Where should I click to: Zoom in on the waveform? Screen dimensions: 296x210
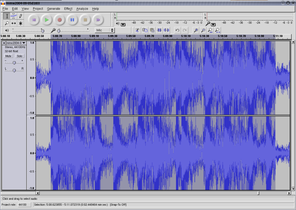pos(196,30)
